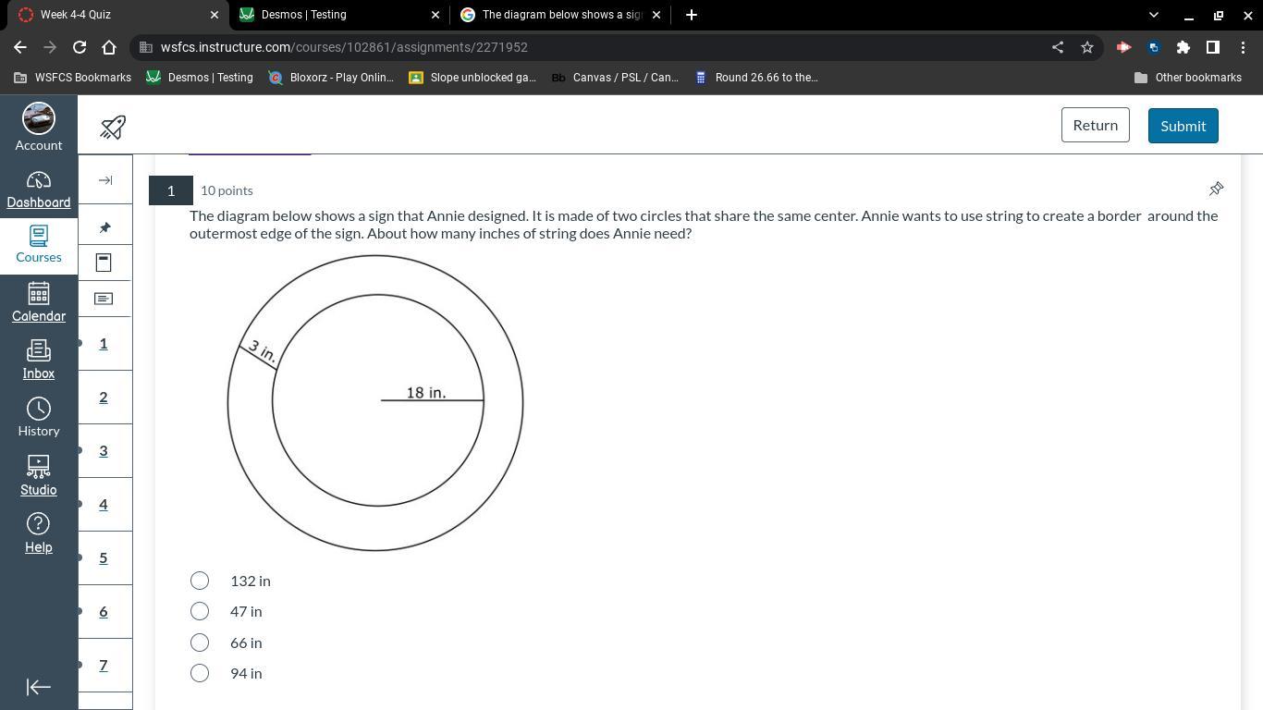Close the Desmos | Testing tab
Image resolution: width=1263 pixels, height=710 pixels.
[x=436, y=15]
